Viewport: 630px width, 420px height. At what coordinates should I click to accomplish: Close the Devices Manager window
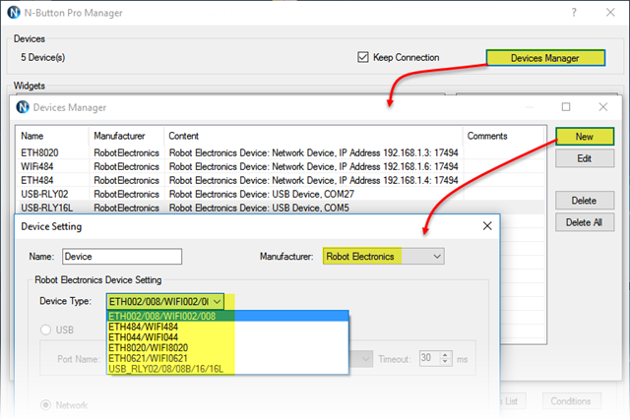click(603, 107)
